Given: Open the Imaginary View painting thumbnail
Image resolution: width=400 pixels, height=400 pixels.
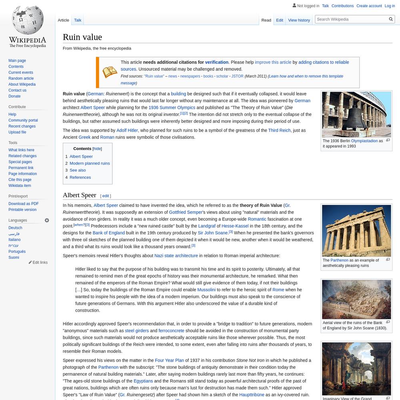Looking at the screenshot, I should click(356, 369).
